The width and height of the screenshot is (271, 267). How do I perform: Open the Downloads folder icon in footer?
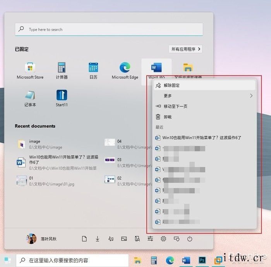tap(98, 239)
